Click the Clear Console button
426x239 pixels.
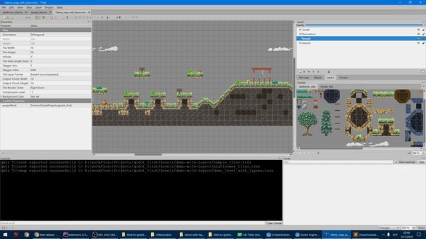coord(274,223)
